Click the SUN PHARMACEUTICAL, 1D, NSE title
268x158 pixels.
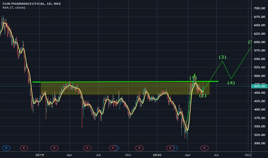[x=32, y=3]
